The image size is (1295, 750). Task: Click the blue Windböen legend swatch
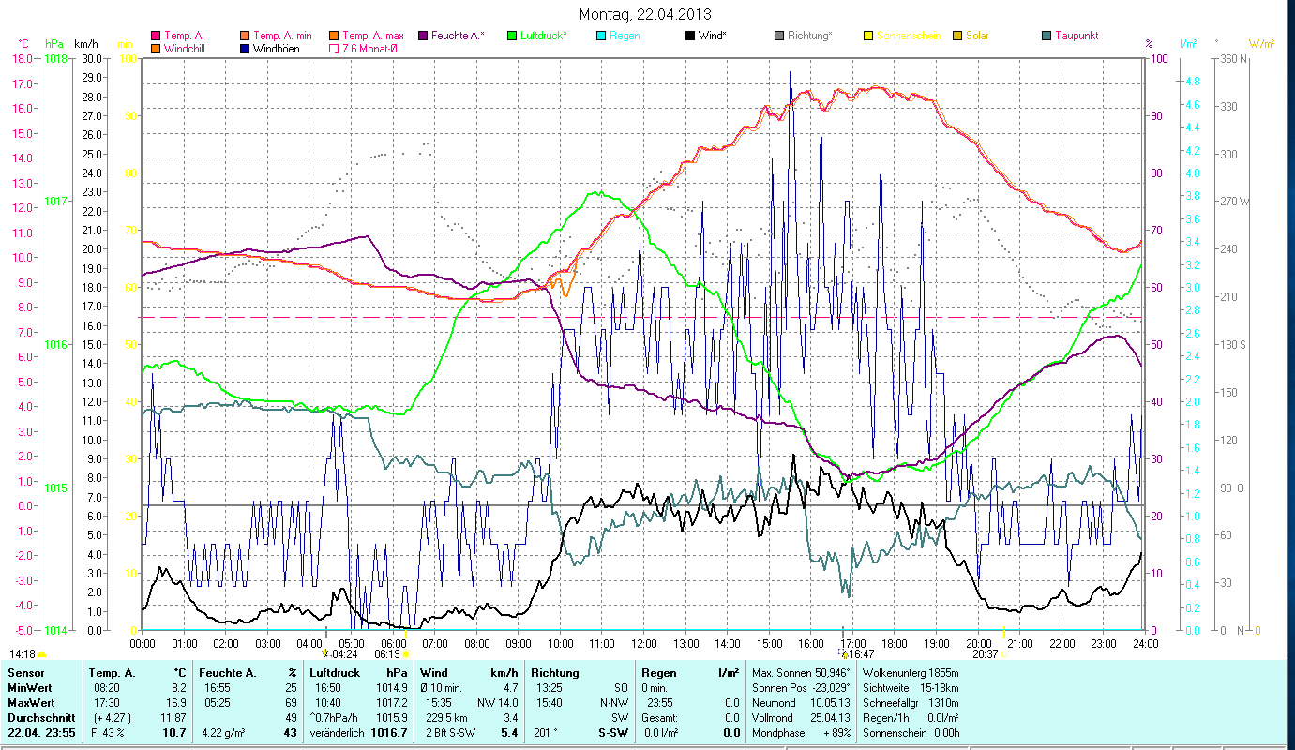tap(246, 48)
